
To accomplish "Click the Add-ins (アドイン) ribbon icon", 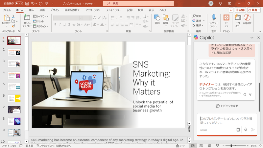I will coord(226,19).
